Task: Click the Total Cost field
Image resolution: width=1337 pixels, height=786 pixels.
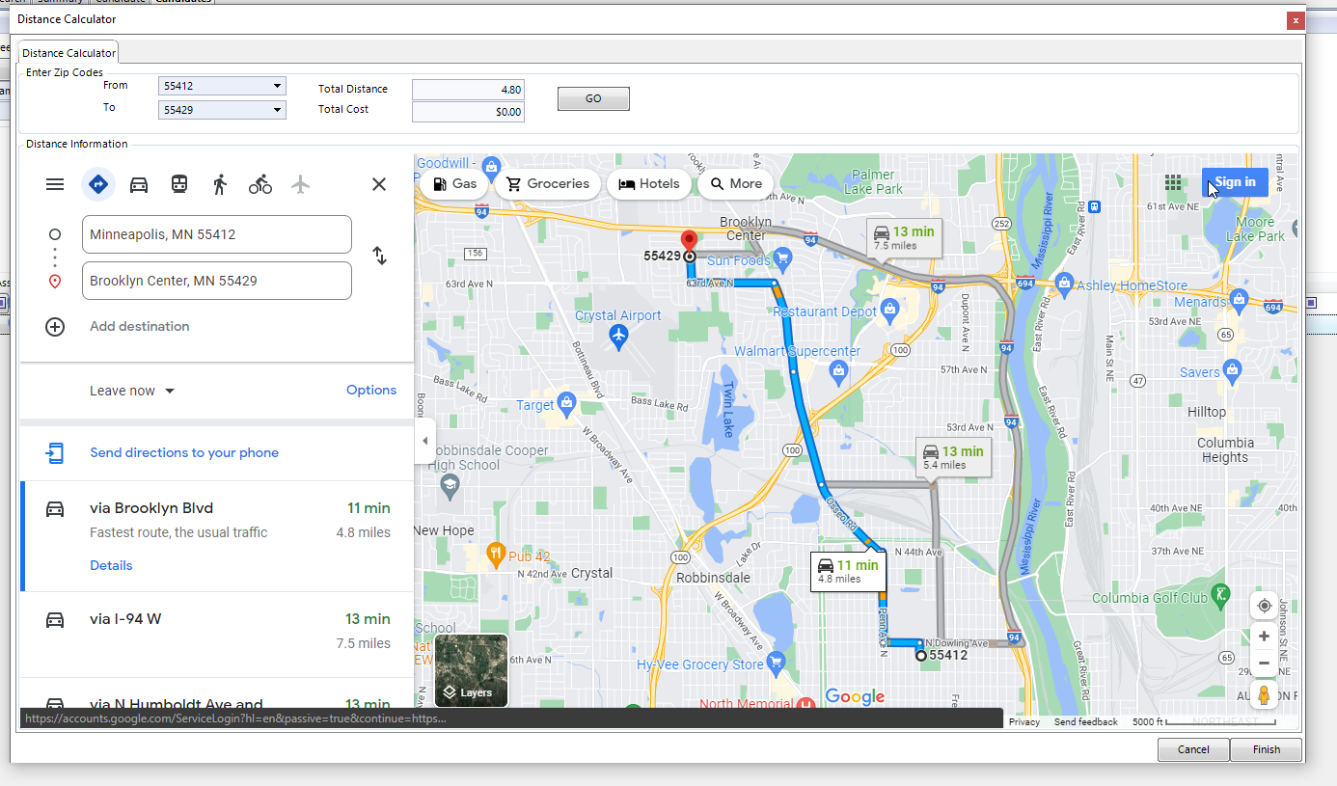Action: [x=468, y=112]
